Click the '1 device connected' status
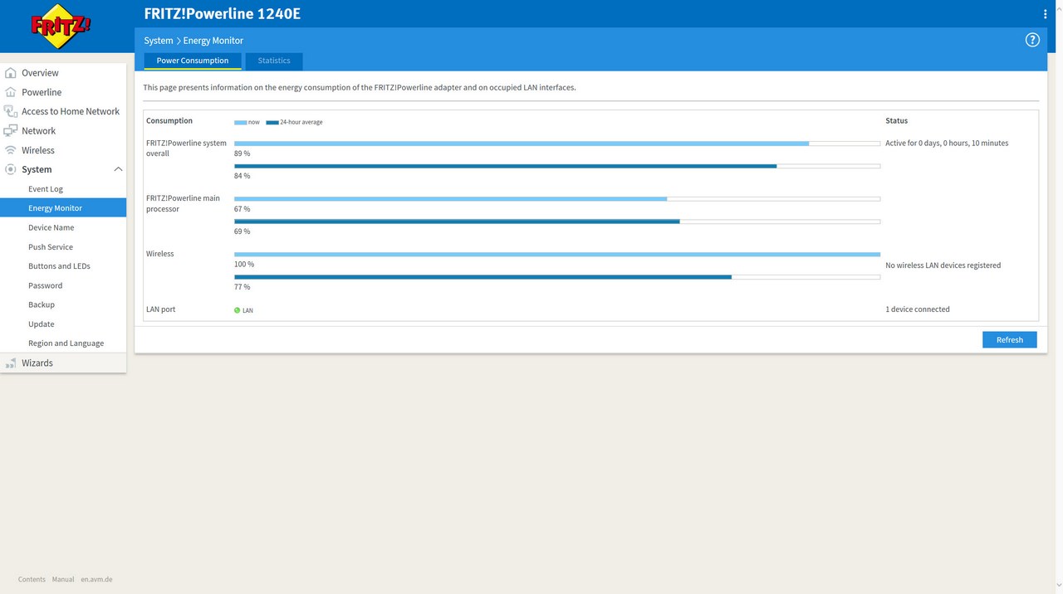1063x594 pixels. point(918,309)
